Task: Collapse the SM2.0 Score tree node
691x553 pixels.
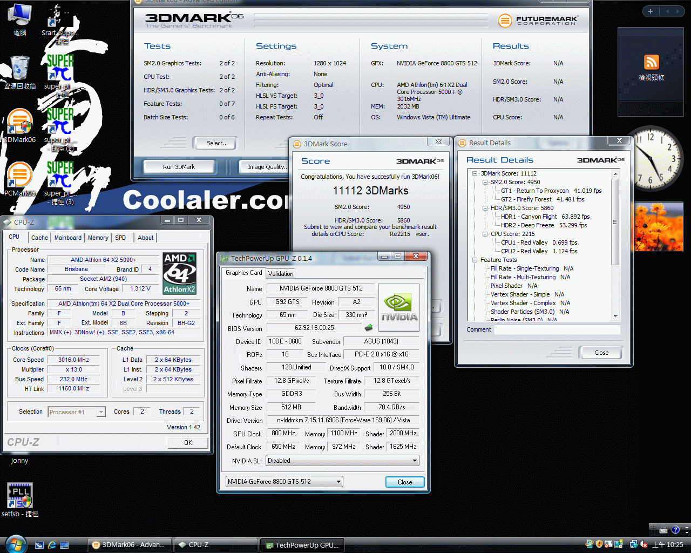Action: click(485, 182)
